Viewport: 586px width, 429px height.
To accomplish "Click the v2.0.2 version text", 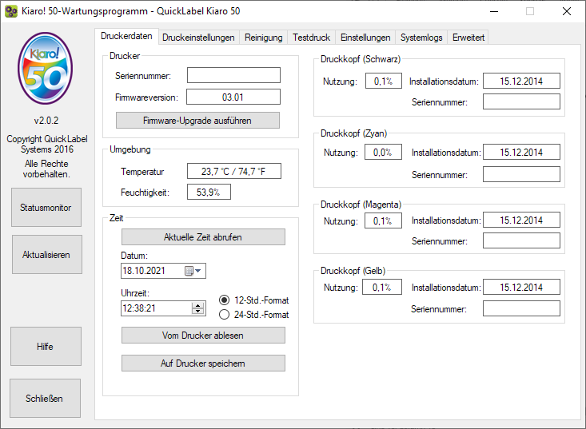I will click(46, 120).
